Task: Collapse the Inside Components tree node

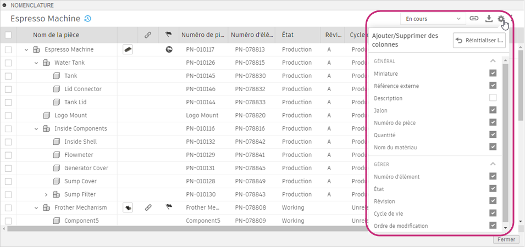Action: click(x=37, y=128)
